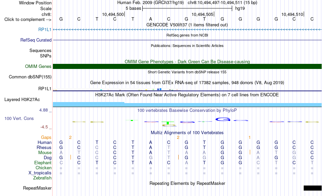
Task: Click the Gene Expression in 54 tissues title
Action: pos(187,83)
